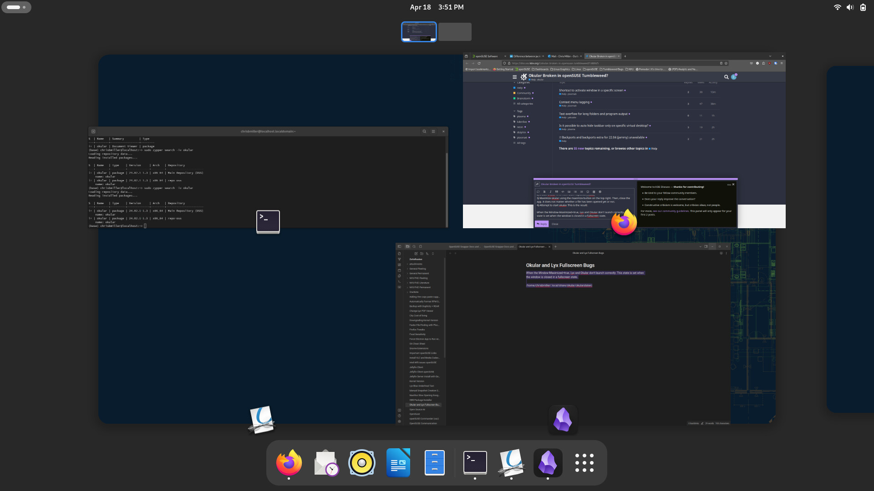Viewport: 874px width, 491px height.
Task: Activate Firefox window showing Okular Broken topic
Action: coord(624,136)
